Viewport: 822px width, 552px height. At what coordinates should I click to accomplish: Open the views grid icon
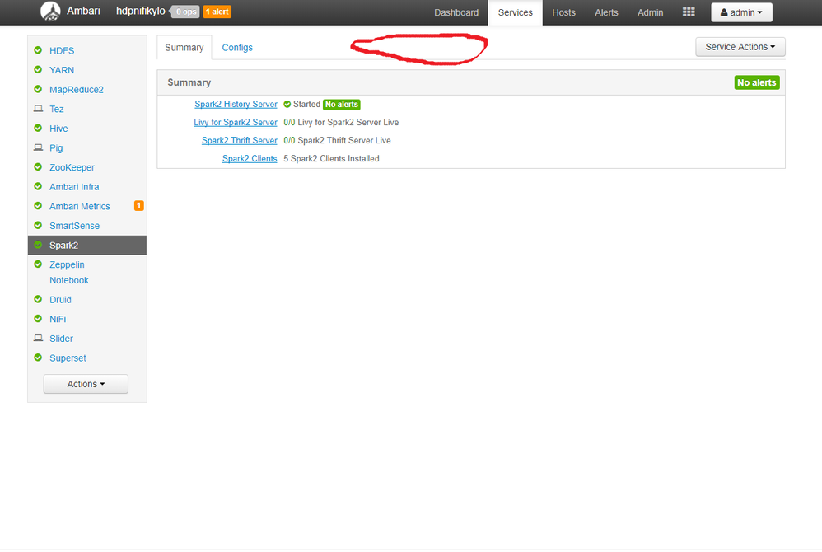point(689,12)
